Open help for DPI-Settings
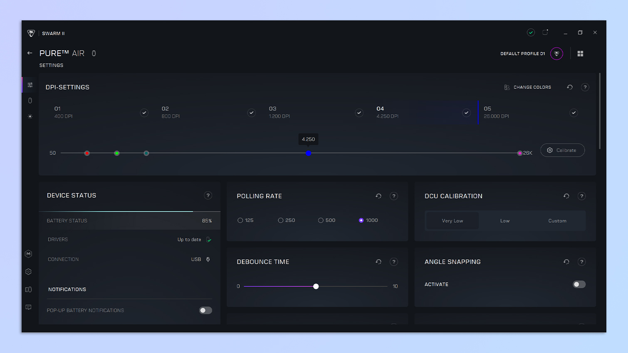The height and width of the screenshot is (353, 628). pyautogui.click(x=585, y=87)
